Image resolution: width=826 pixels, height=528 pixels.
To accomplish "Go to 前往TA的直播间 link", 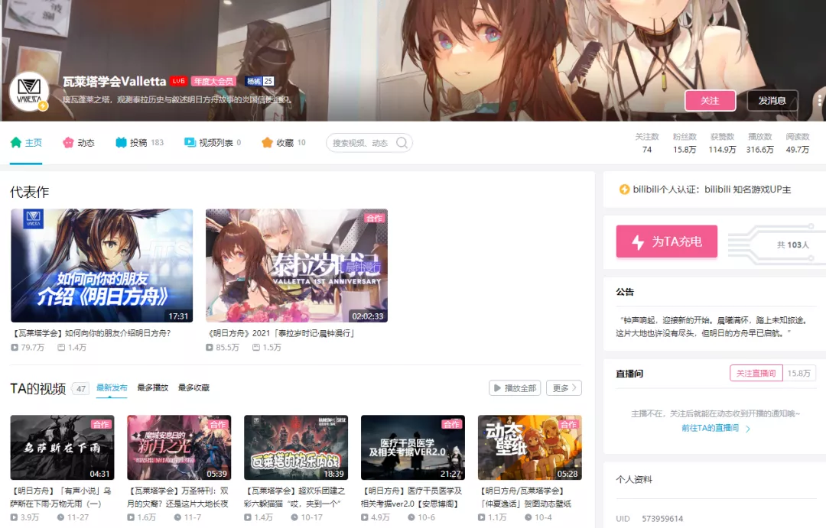I will (x=715, y=428).
